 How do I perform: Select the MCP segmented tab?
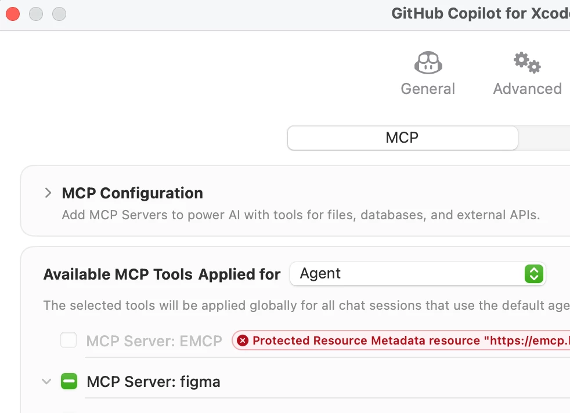click(402, 138)
